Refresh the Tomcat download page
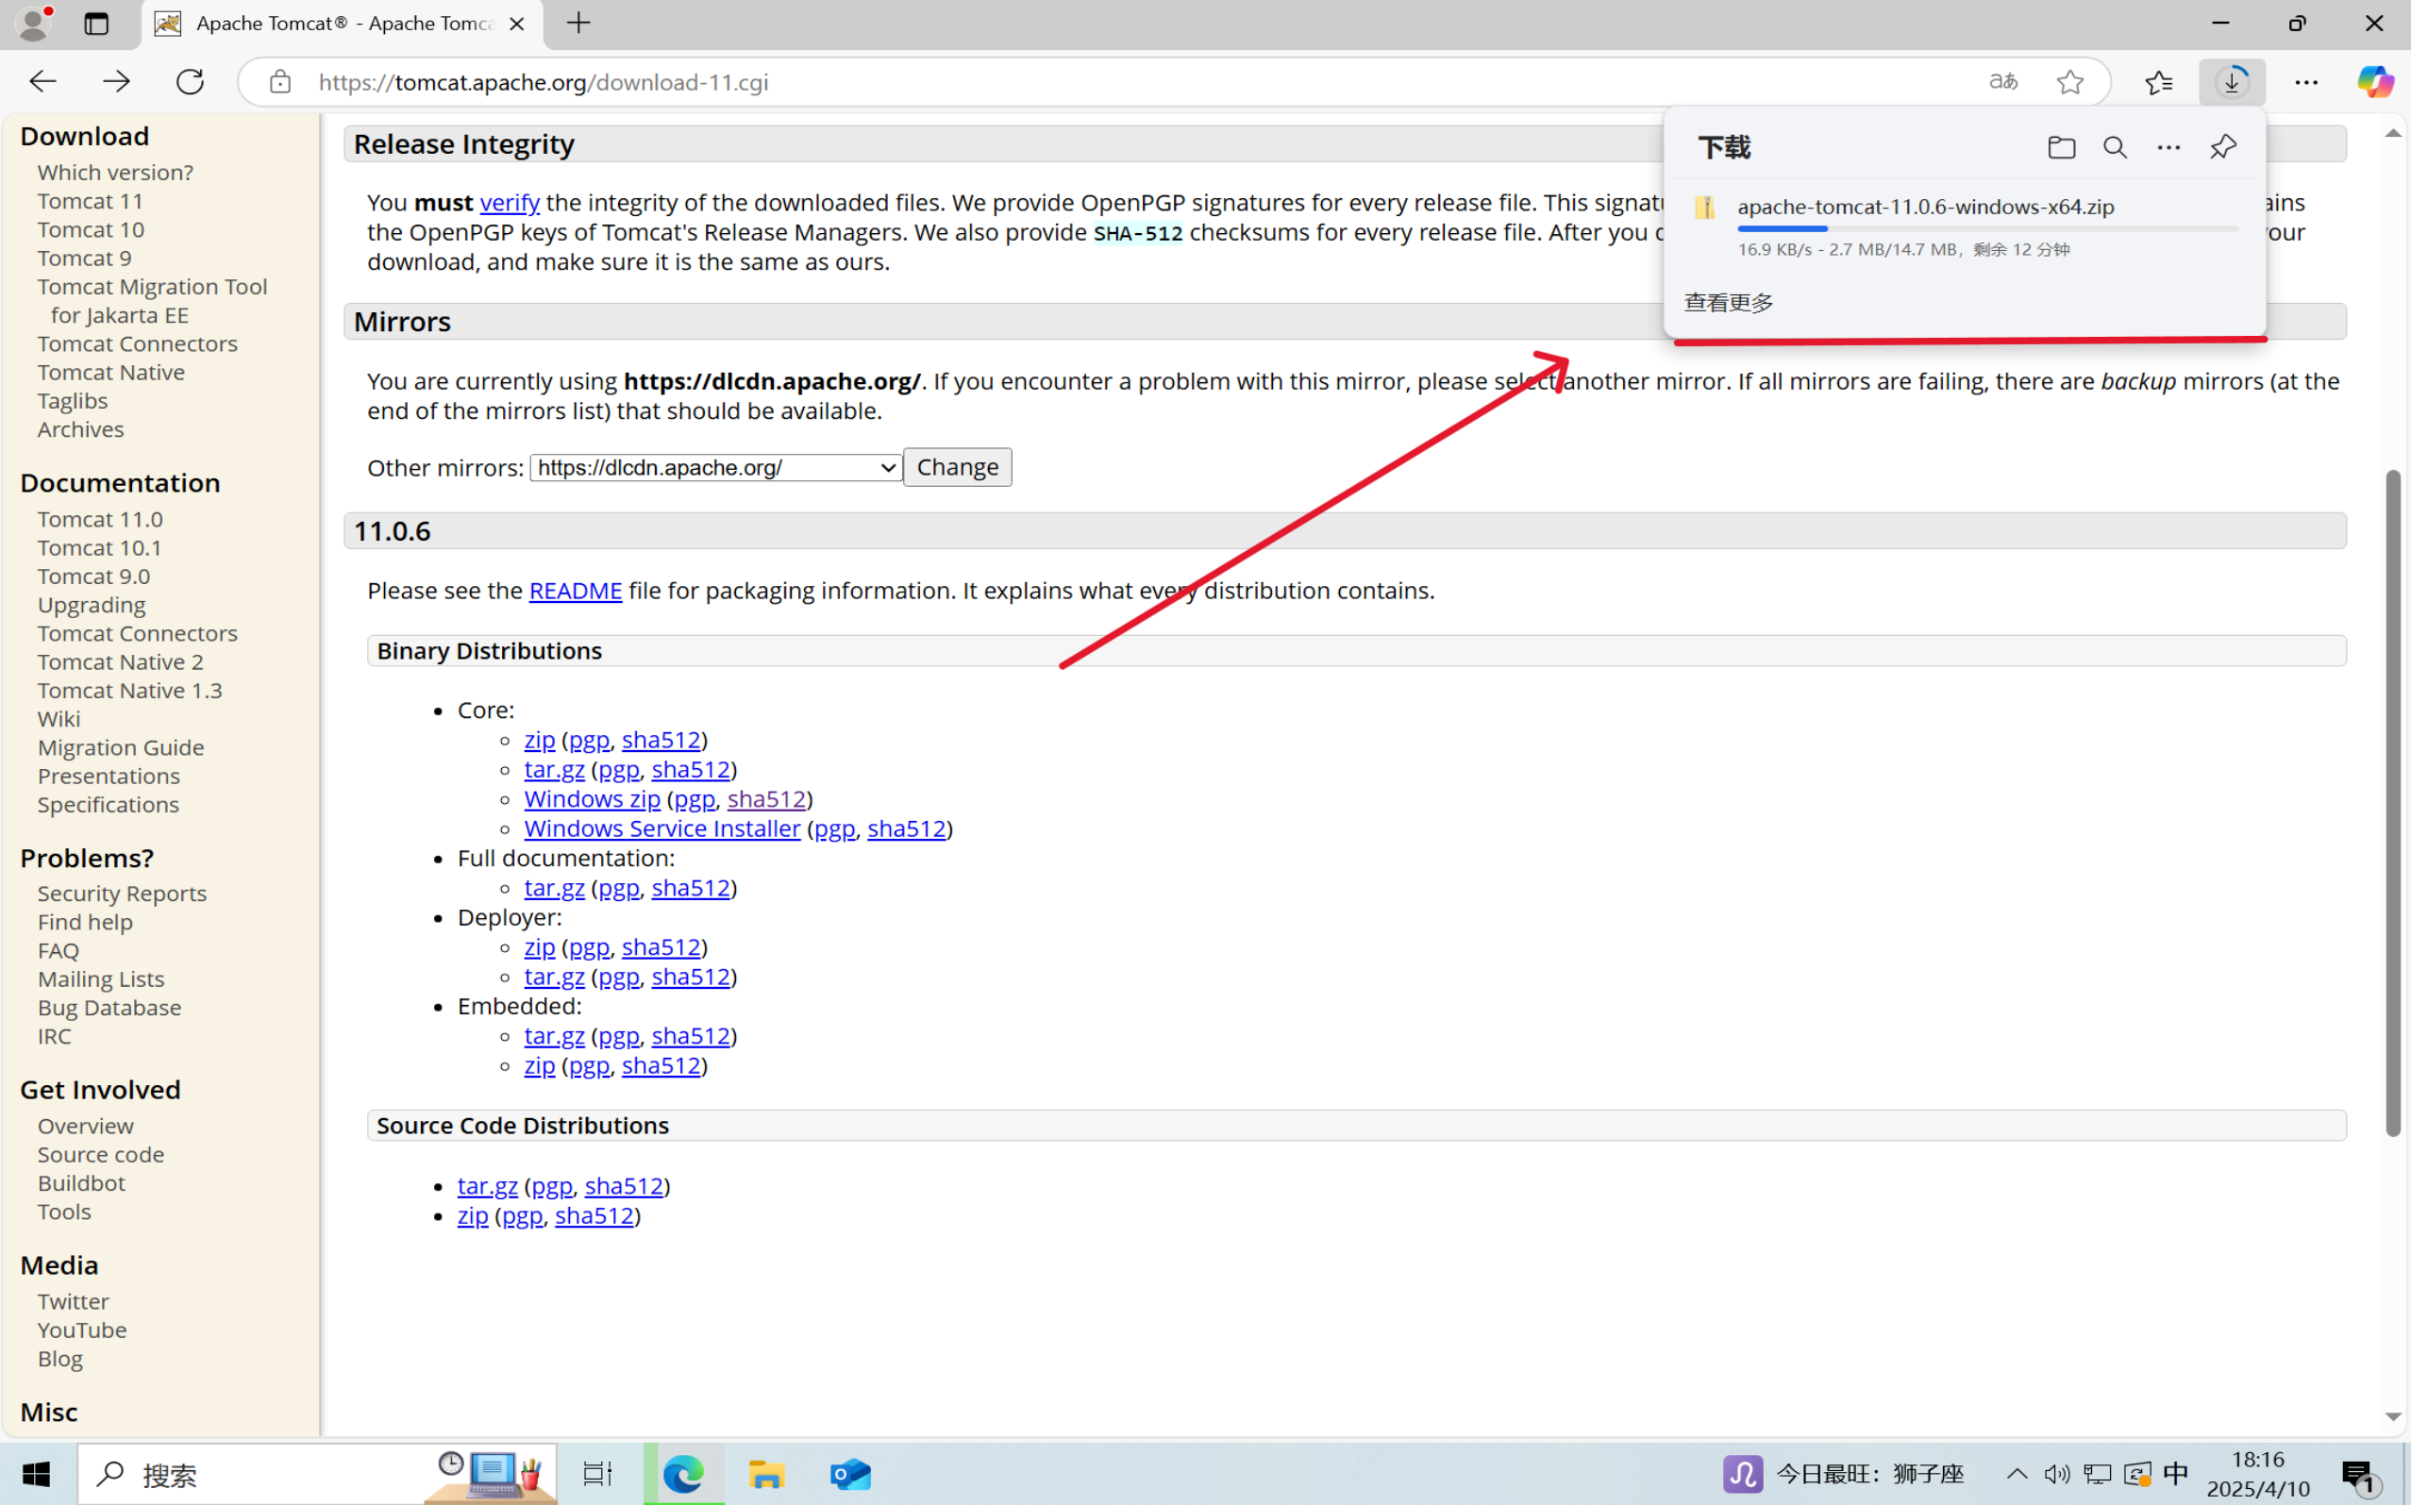Image resolution: width=2411 pixels, height=1505 pixels. pos(189,82)
